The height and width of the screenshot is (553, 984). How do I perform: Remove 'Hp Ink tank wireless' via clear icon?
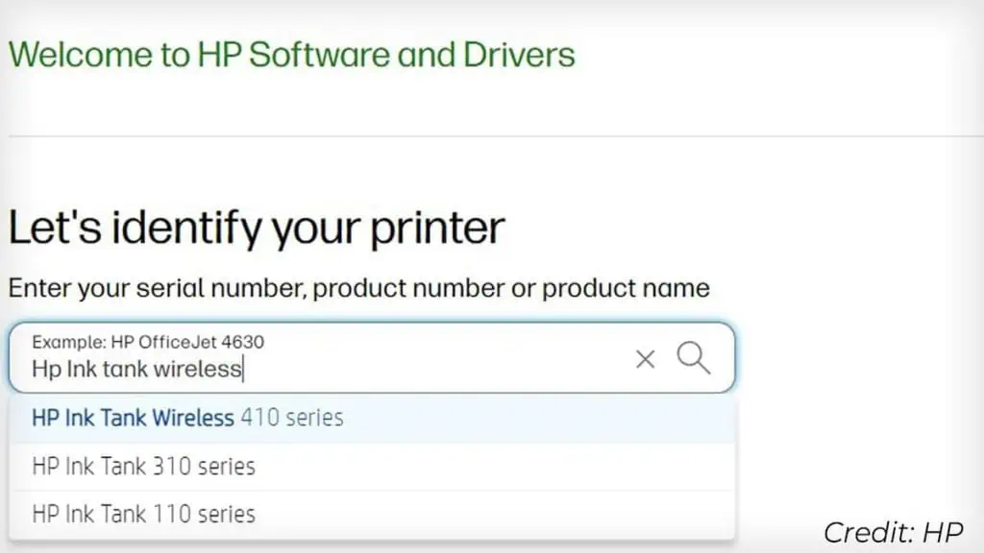[x=645, y=358]
